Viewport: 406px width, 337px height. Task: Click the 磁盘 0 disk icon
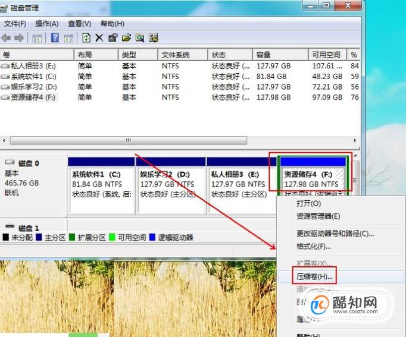pos(10,162)
